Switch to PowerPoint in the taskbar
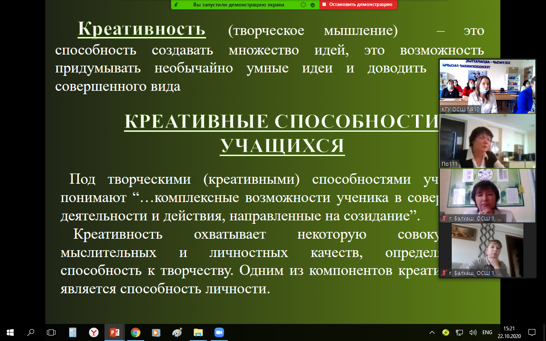The image size is (546, 341). (x=114, y=332)
